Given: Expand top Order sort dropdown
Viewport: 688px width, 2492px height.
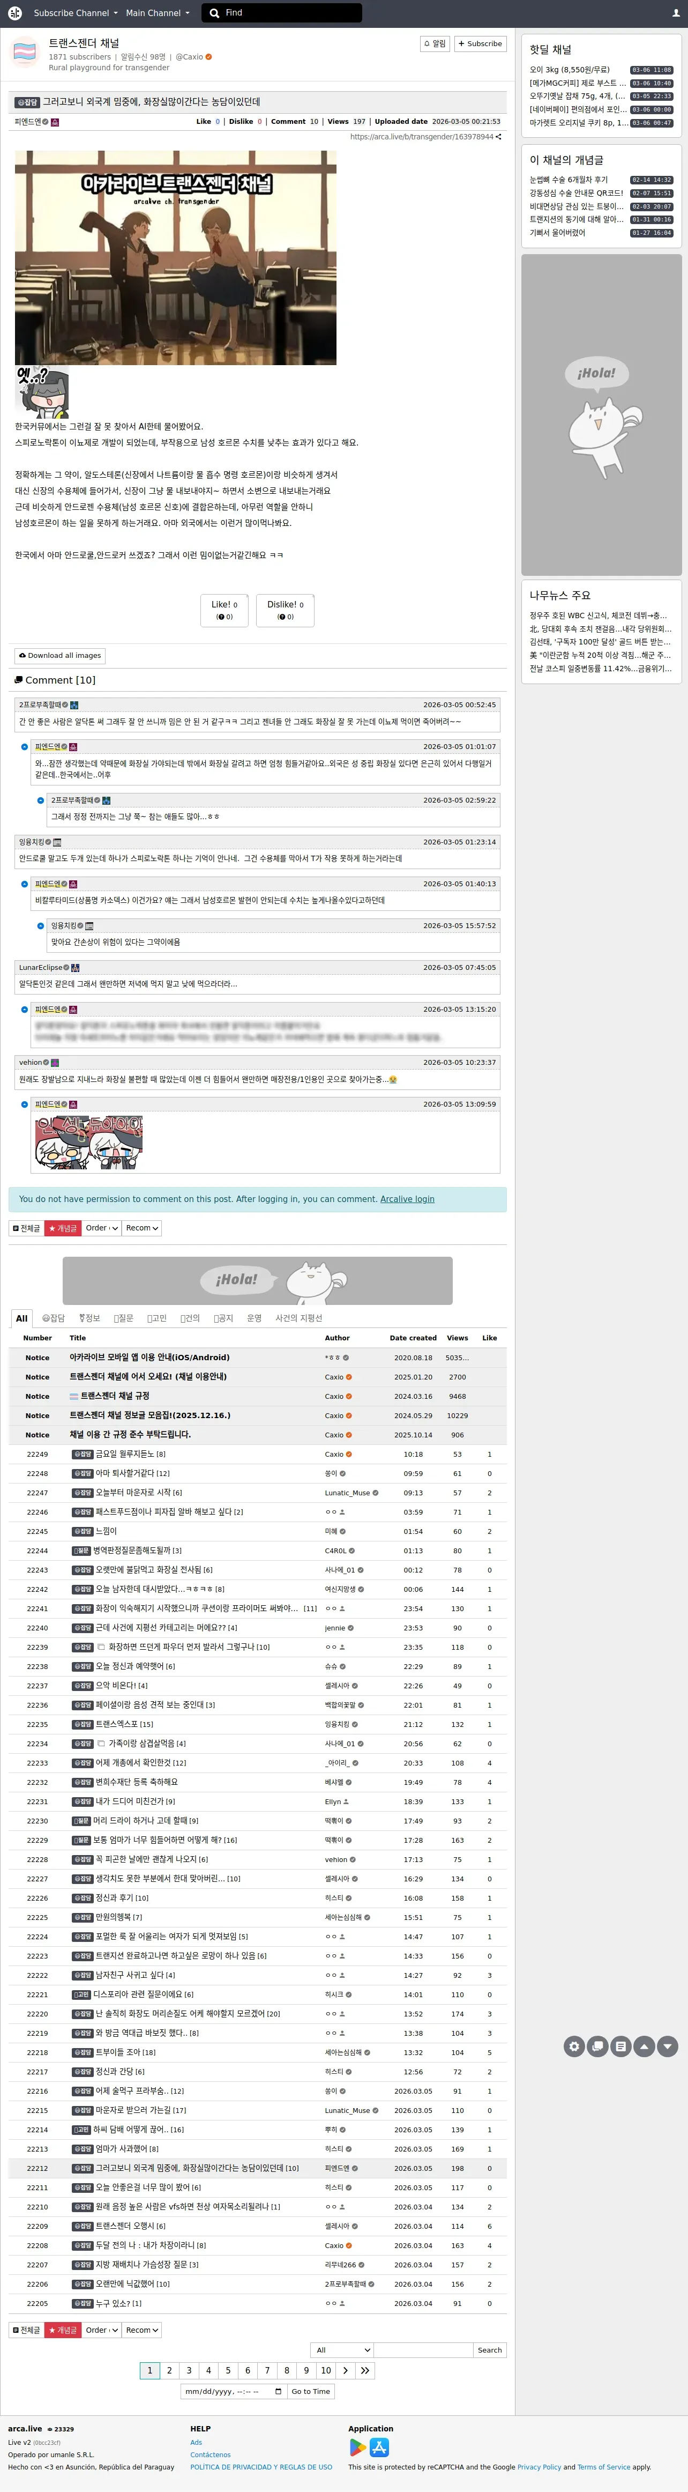Looking at the screenshot, I should [101, 1228].
